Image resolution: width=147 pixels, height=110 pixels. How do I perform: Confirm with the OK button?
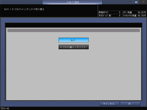pyautogui.click(x=130, y=104)
